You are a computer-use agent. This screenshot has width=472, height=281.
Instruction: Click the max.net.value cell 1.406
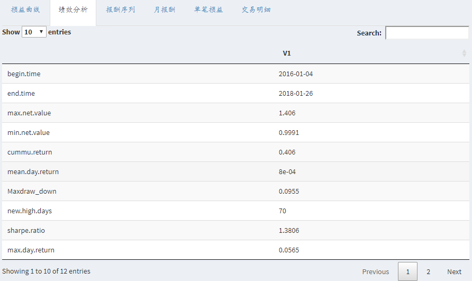(287, 113)
